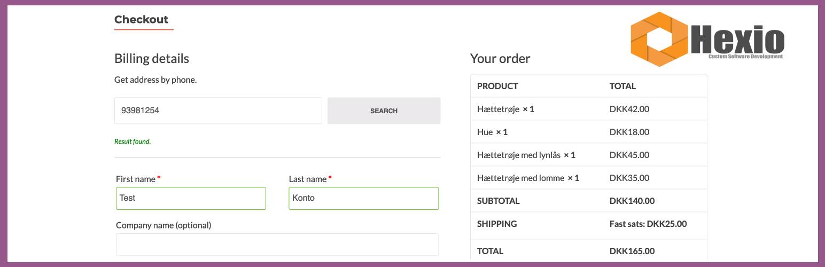Viewport: 825px width, 267px height.
Task: Select the Last name input with Konto
Action: 363,198
